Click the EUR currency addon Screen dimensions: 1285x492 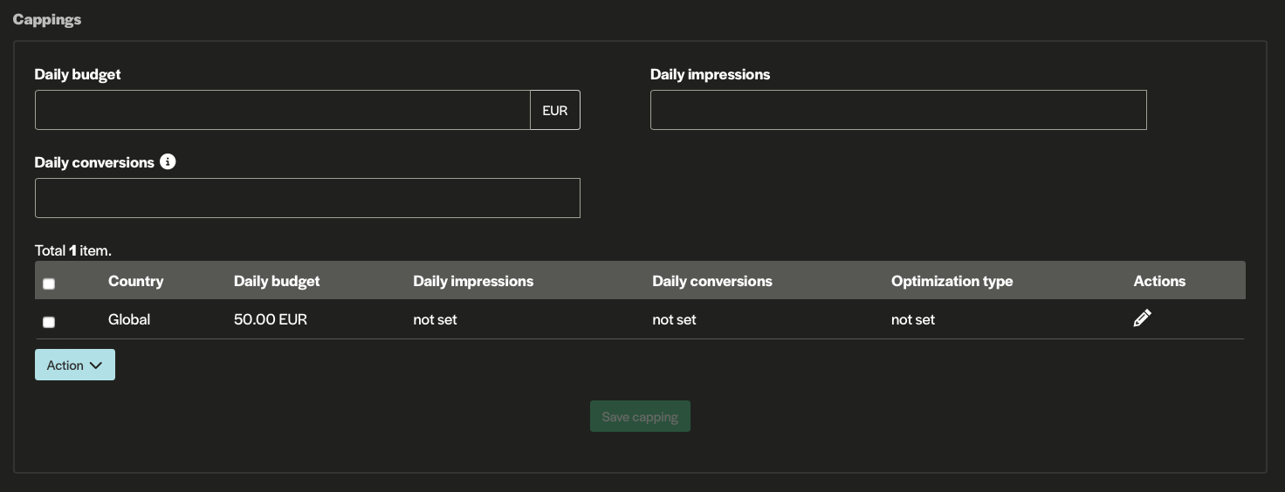coord(554,110)
